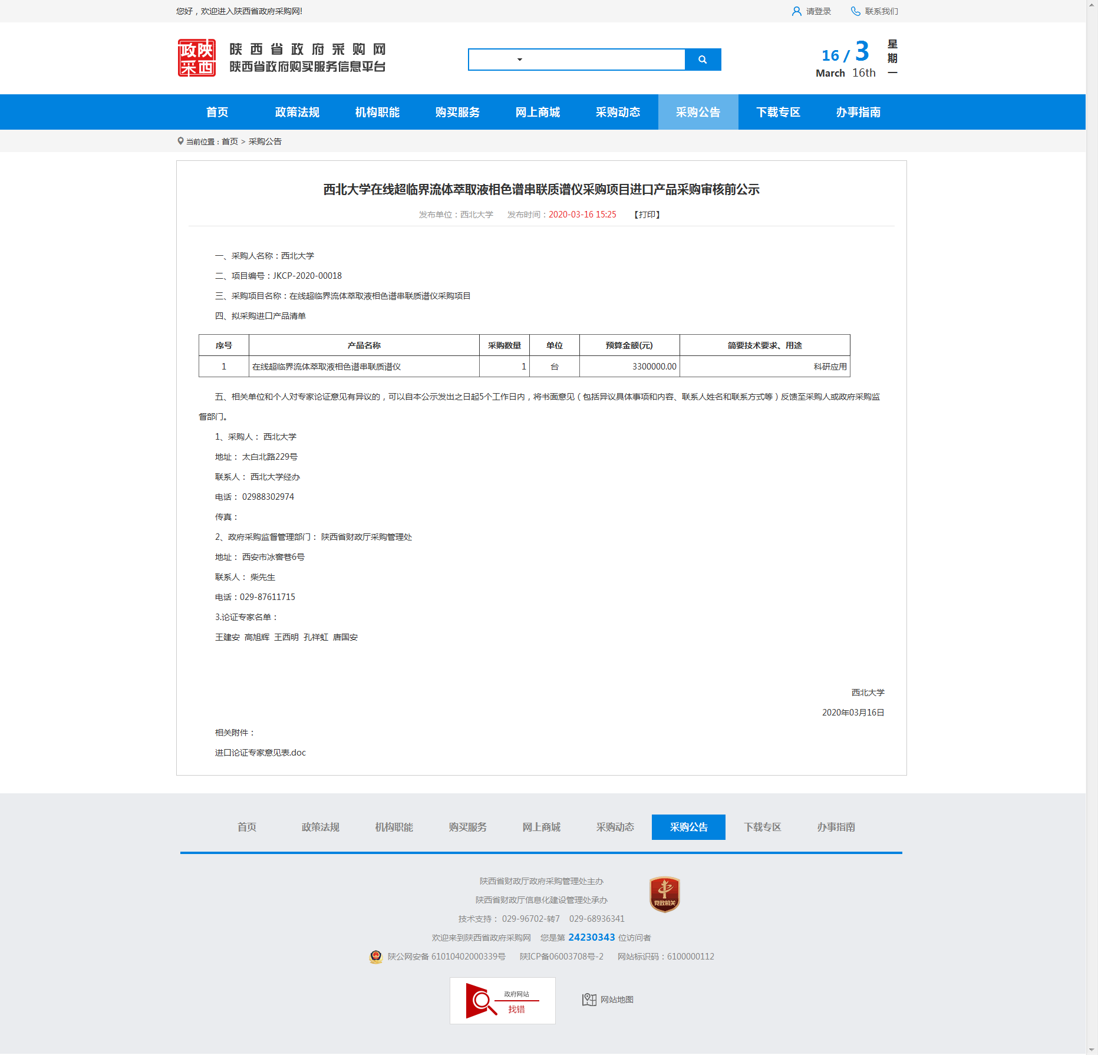Click 陕ICP备06003708号-2 link

(x=562, y=957)
